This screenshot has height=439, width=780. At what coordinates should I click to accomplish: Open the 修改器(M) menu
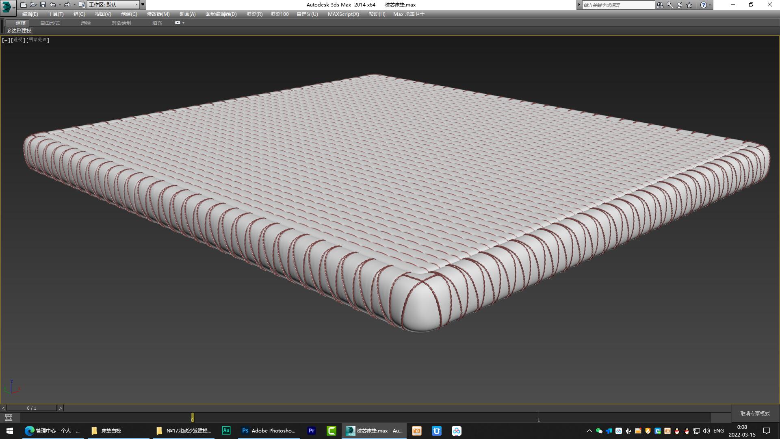(x=157, y=14)
